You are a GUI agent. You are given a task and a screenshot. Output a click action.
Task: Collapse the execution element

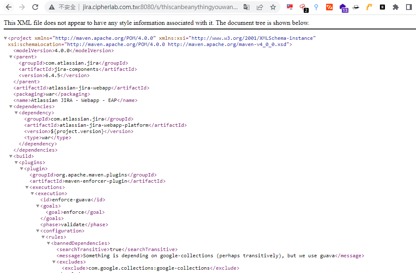pyautogui.click(x=32, y=193)
